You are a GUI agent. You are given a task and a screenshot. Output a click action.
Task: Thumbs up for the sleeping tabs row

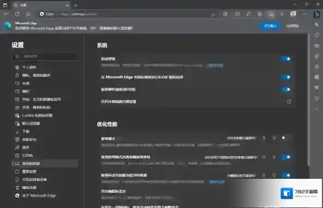pos(264,176)
